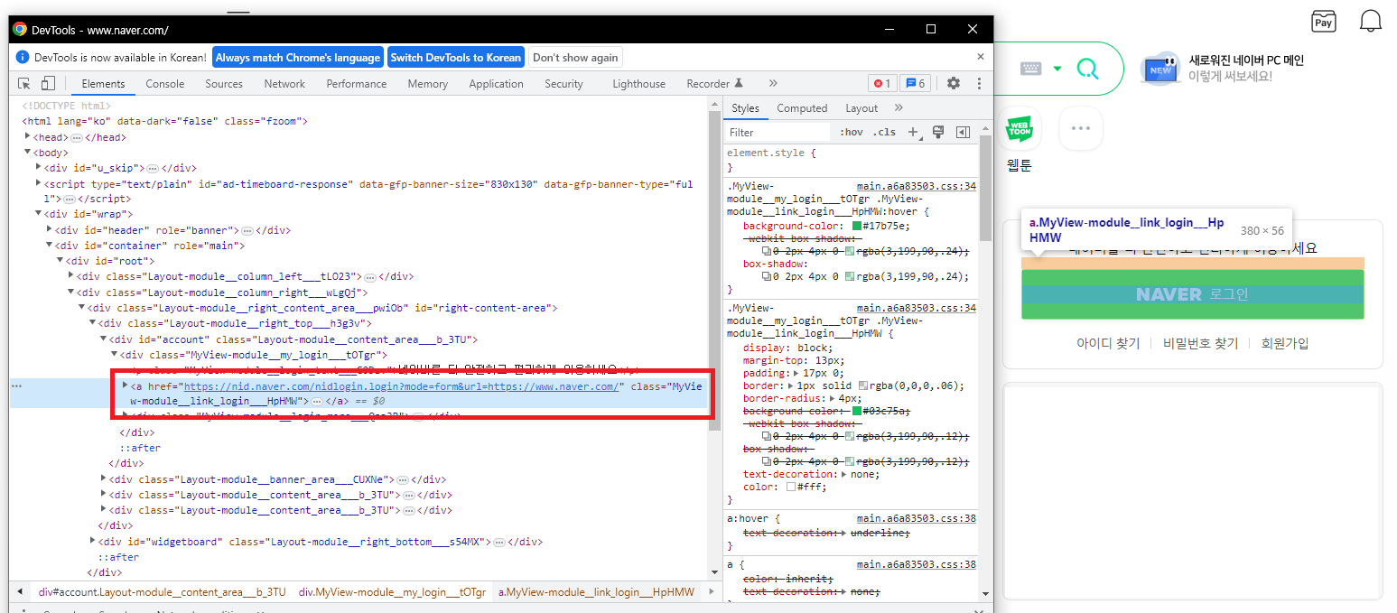Image resolution: width=1397 pixels, height=613 pixels.
Task: Open the more services ellipsis icon
Action: click(x=1081, y=128)
